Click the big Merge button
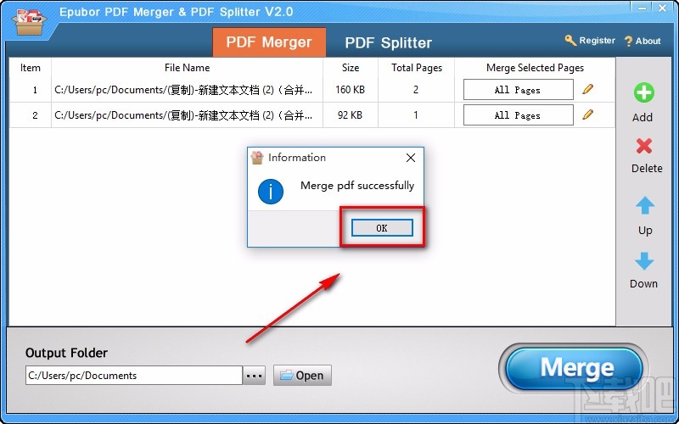The image size is (679, 424). pos(574,368)
